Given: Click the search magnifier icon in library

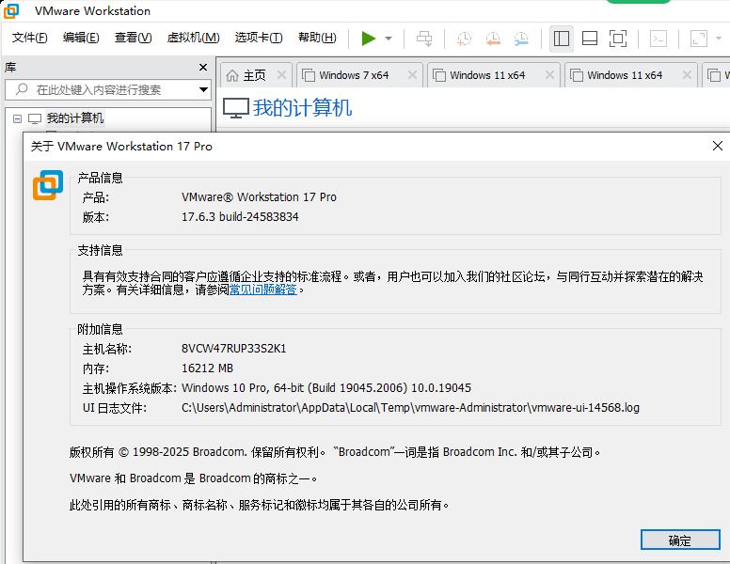Looking at the screenshot, I should [22, 89].
